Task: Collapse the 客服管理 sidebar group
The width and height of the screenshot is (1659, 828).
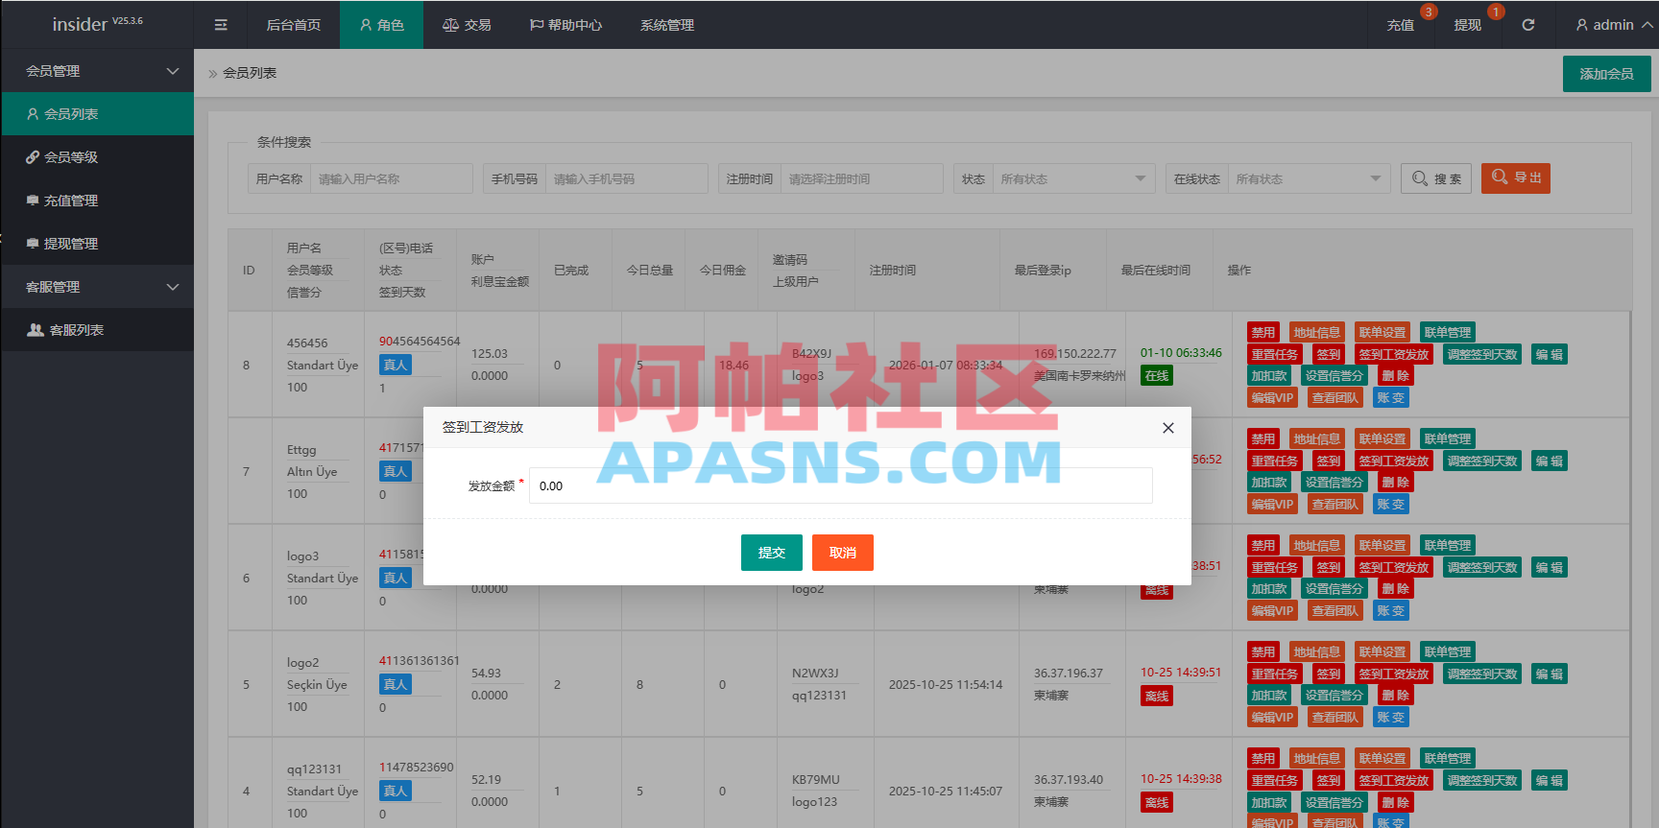Action: pos(97,287)
